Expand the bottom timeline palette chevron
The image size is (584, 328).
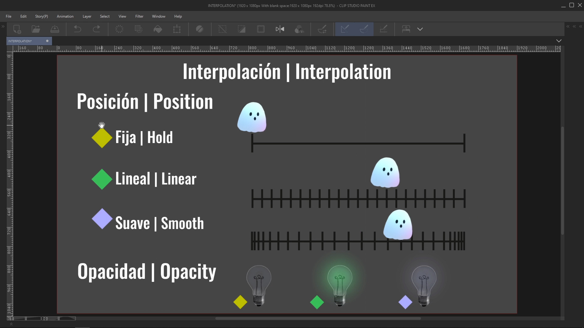(x=11, y=324)
